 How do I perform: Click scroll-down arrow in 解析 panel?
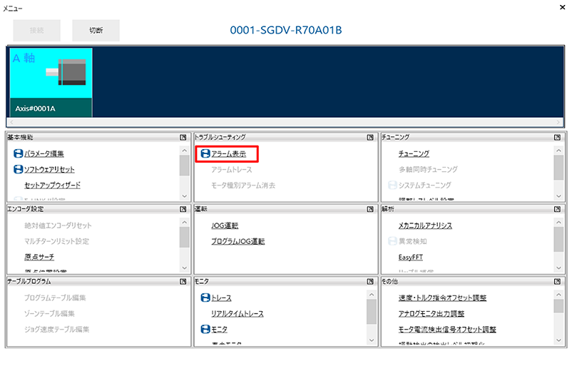pyautogui.click(x=558, y=268)
